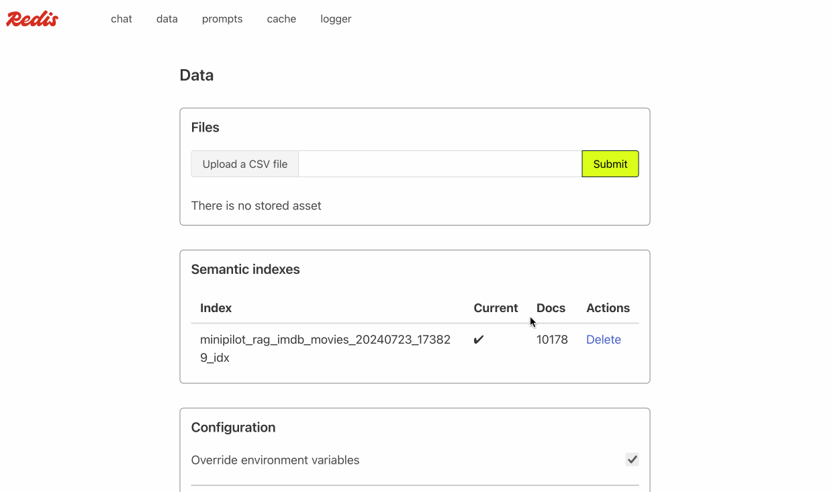Click the Actions column header

tap(608, 308)
